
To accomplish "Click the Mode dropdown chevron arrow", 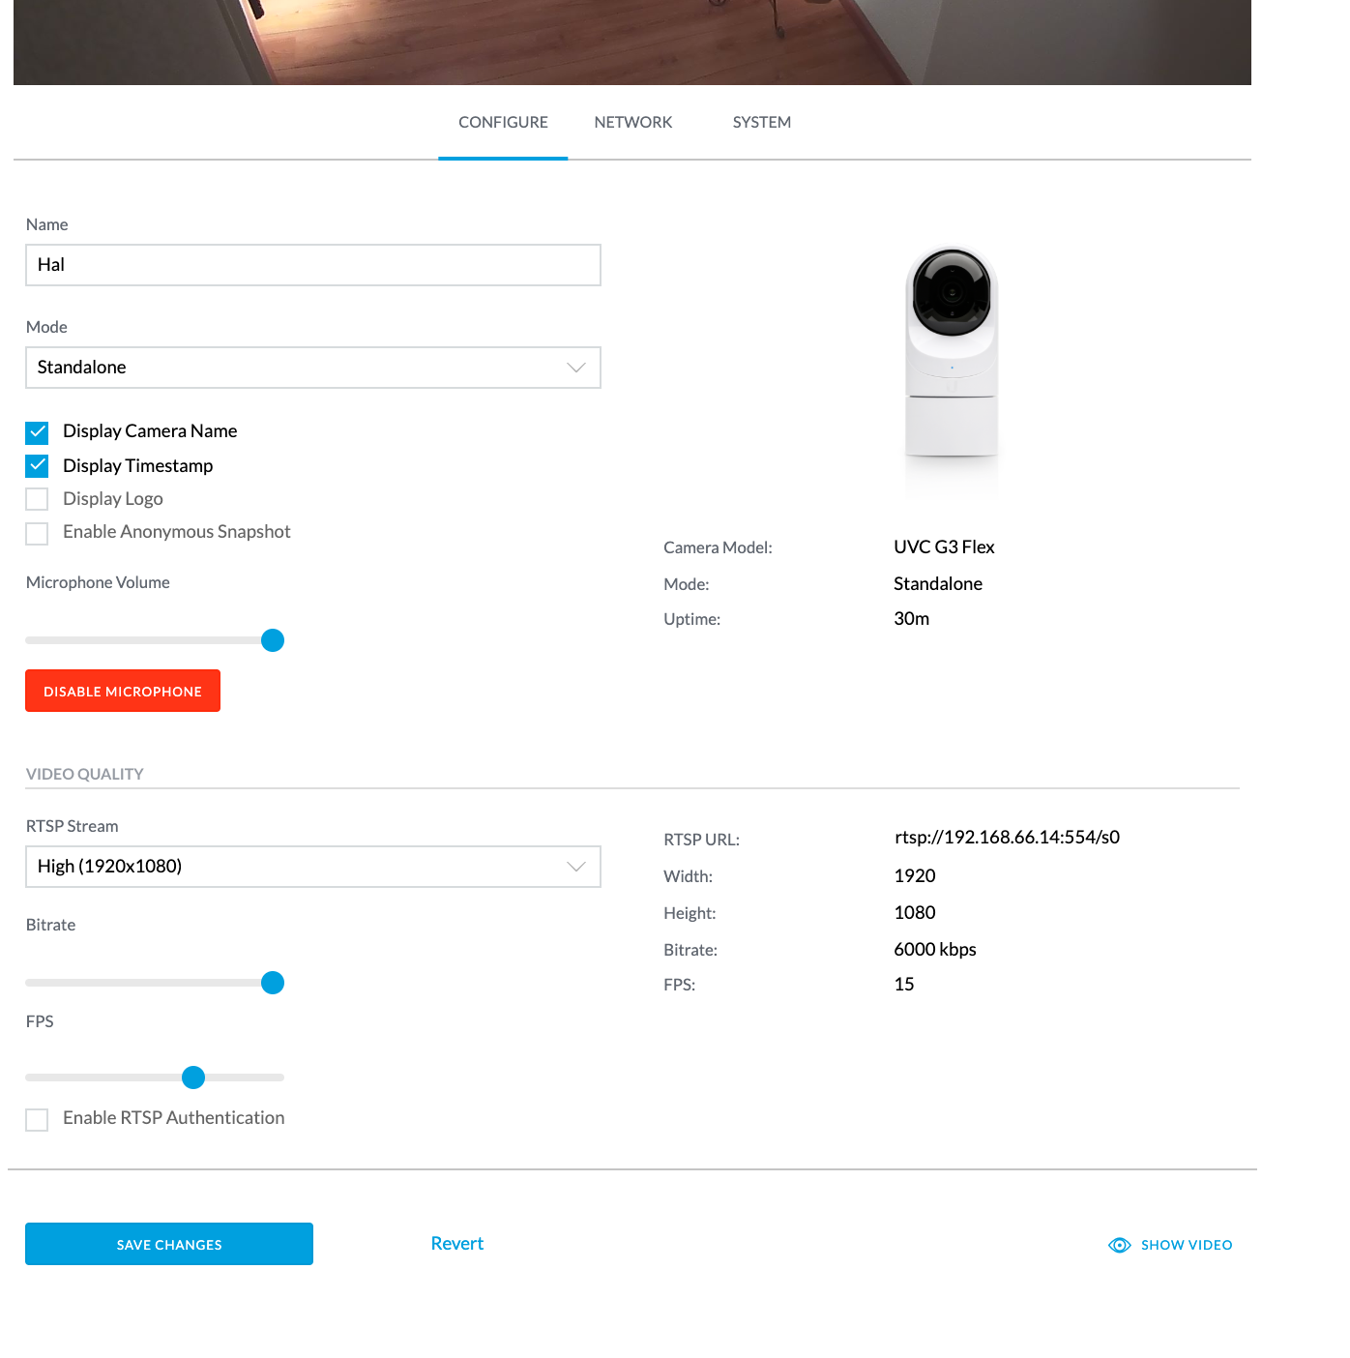I will tap(576, 368).
